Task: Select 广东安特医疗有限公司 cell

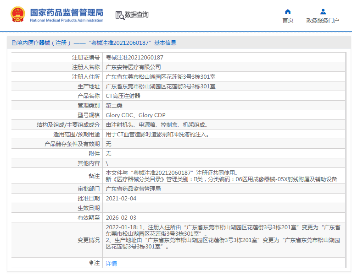Action: (x=134, y=67)
